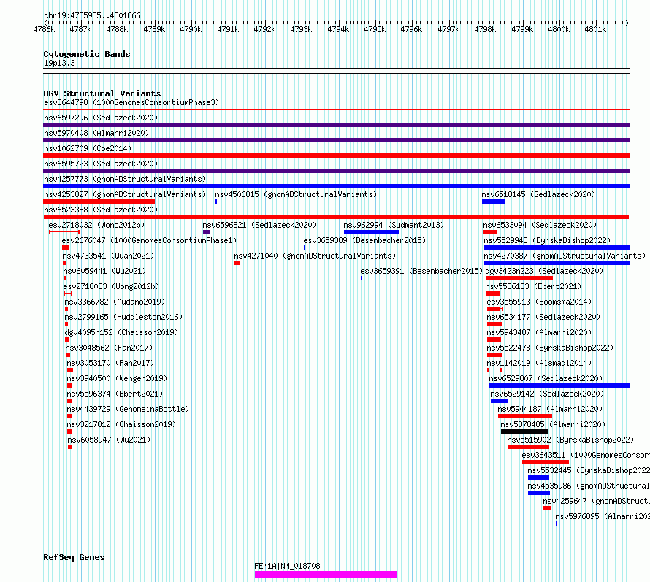Click the nsv6518145 (Sedlazeck2020) blue bar
The width and height of the screenshot is (650, 582).
(494, 202)
